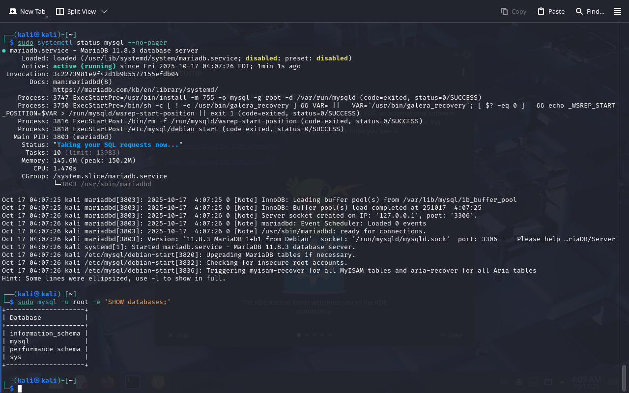The height and width of the screenshot is (393, 629).
Task: Open the hamburger menu
Action: (x=618, y=11)
